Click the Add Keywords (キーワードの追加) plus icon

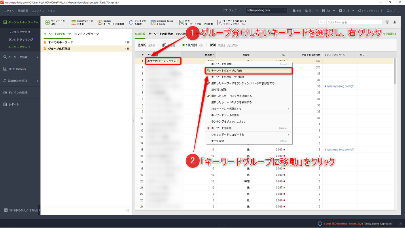point(47,23)
